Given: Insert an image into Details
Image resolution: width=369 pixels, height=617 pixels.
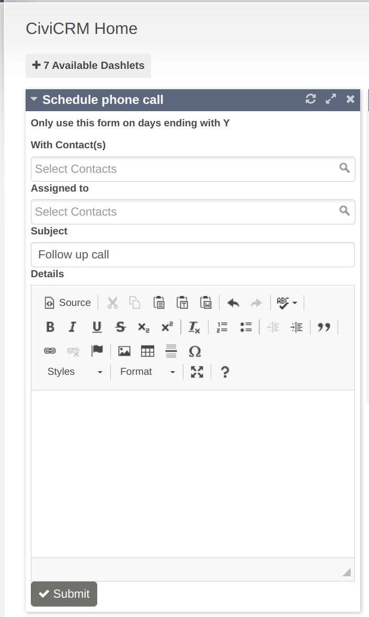Looking at the screenshot, I should [124, 351].
